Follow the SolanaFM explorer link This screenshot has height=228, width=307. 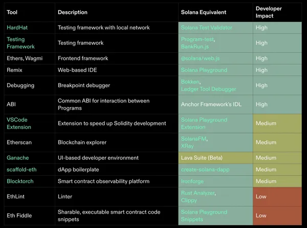click(x=194, y=139)
